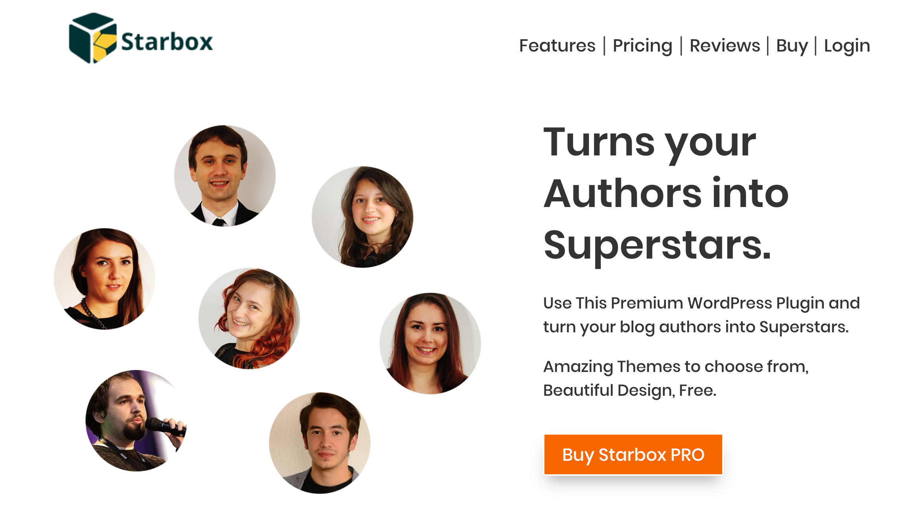Click the separator between Buy and Login

[x=815, y=45]
